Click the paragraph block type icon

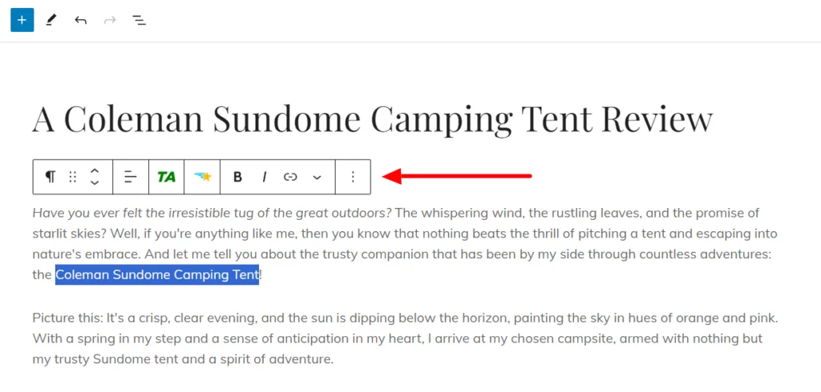(x=51, y=177)
